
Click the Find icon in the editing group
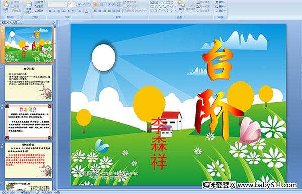pos(220,2)
